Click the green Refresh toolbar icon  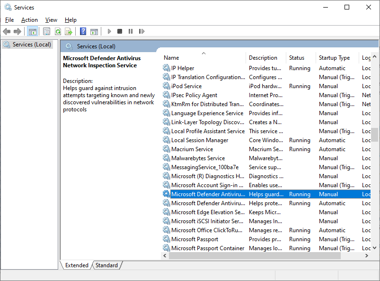tap(58, 32)
